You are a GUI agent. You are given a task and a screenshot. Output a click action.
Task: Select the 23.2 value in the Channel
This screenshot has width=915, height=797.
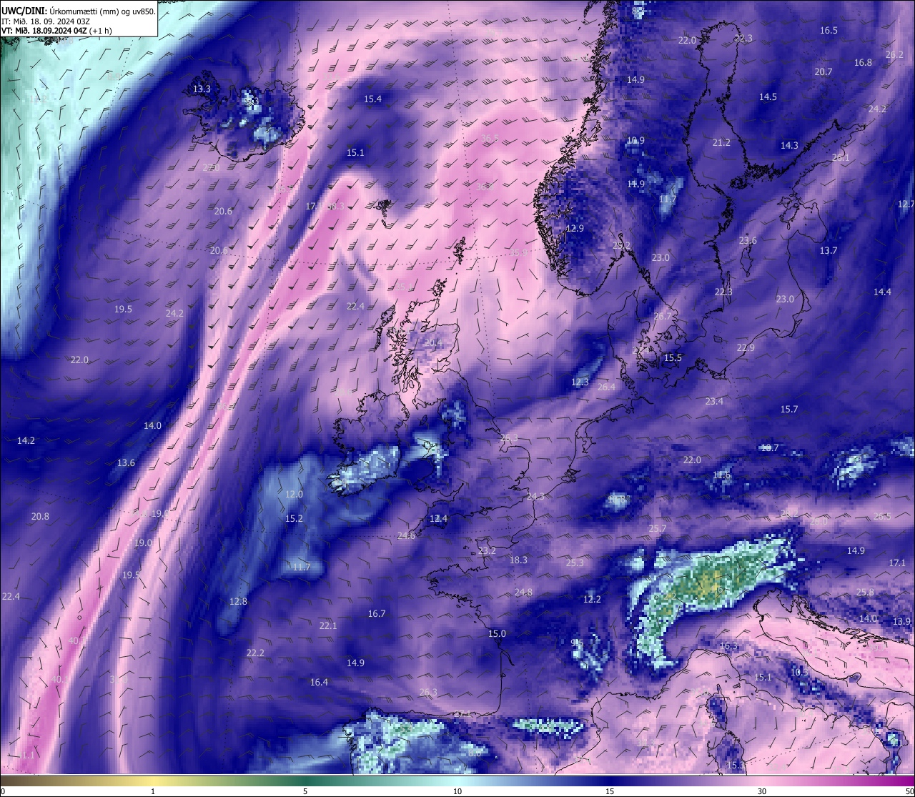click(487, 551)
